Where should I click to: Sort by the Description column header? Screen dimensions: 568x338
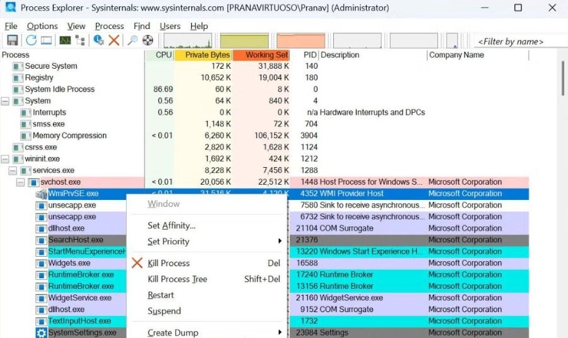[x=373, y=55]
